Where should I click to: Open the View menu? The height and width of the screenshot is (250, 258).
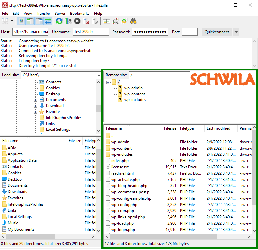pos(28,14)
